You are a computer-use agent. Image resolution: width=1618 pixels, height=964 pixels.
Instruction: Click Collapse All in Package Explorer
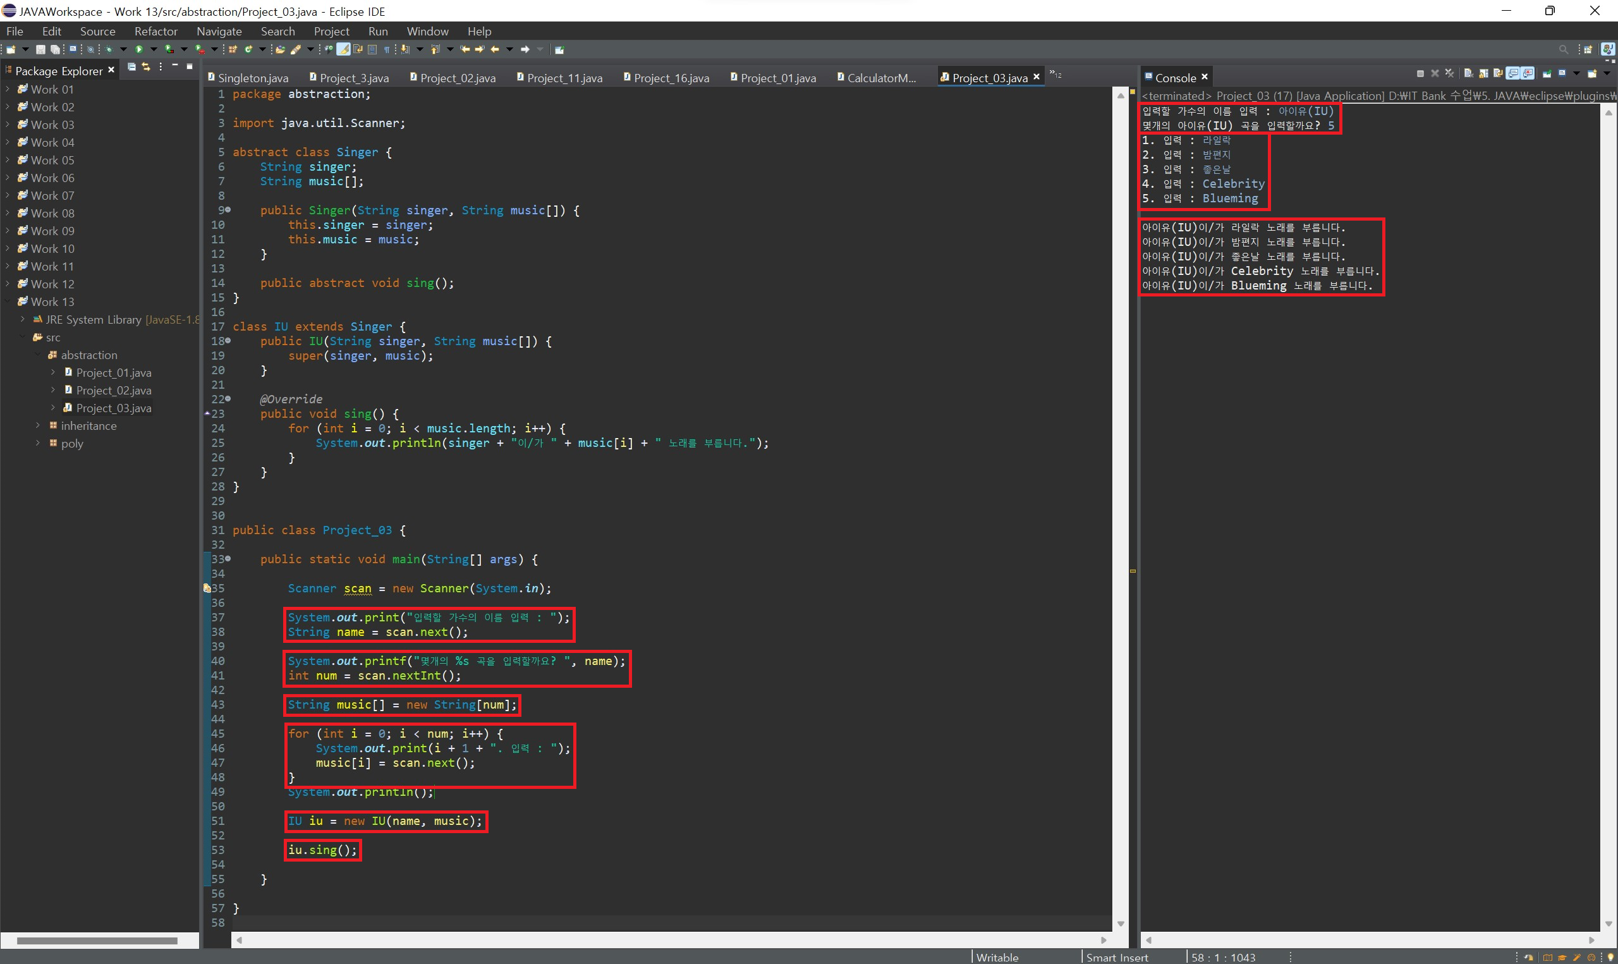click(x=131, y=67)
